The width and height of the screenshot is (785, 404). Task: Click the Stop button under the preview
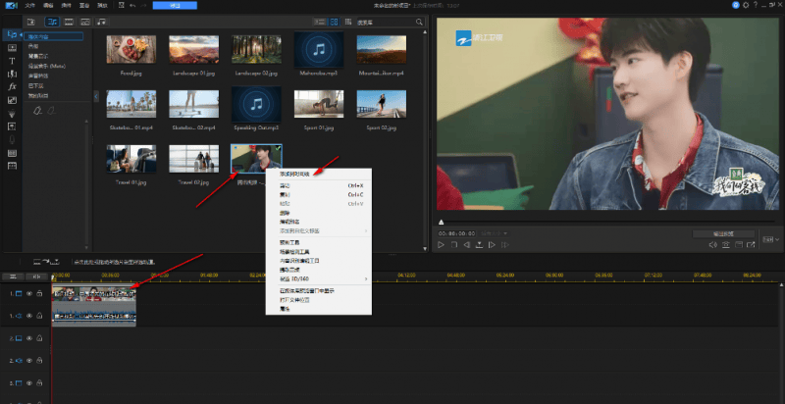[454, 244]
